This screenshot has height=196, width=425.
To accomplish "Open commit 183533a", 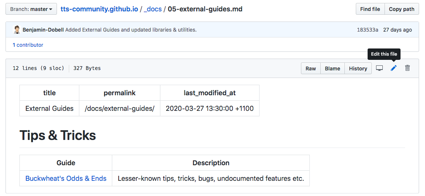I will click(367, 30).
